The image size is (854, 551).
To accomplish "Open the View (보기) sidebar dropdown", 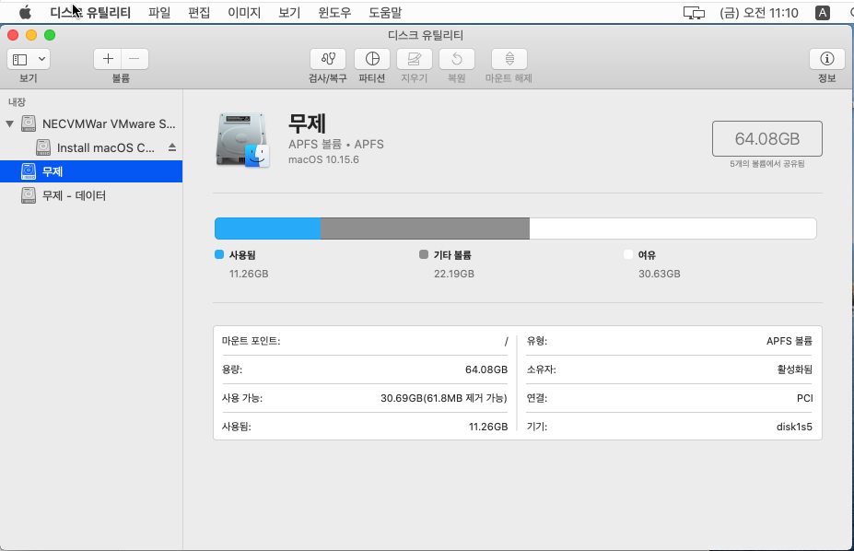I will click(29, 59).
